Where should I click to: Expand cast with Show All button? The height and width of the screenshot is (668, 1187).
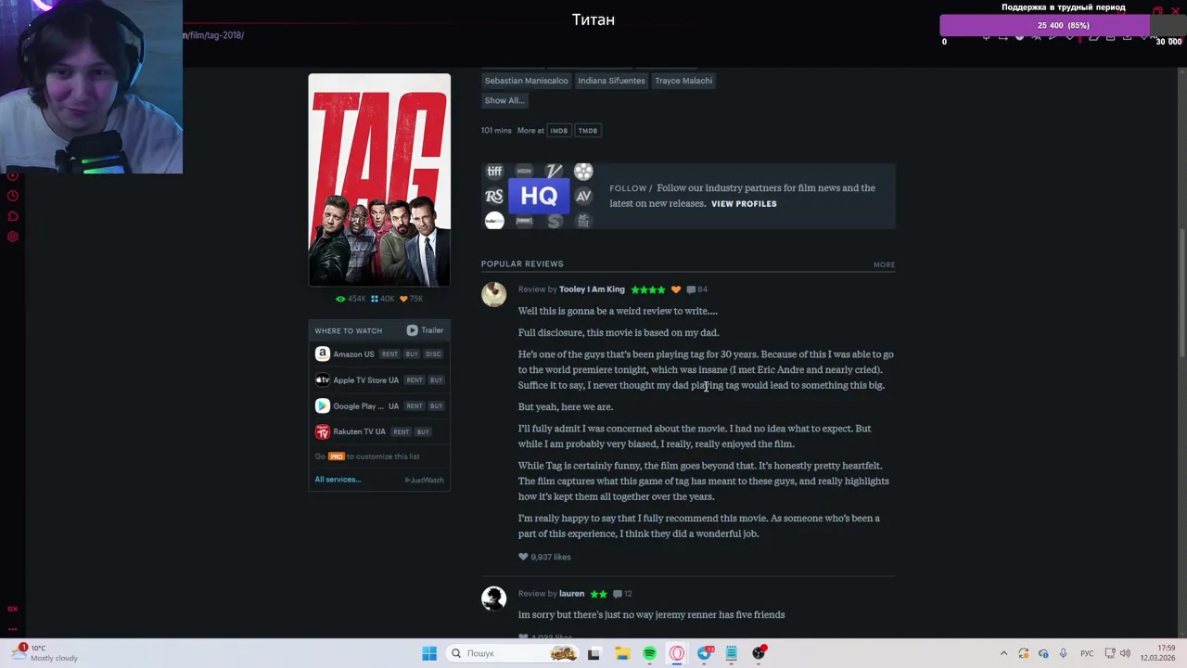504,100
